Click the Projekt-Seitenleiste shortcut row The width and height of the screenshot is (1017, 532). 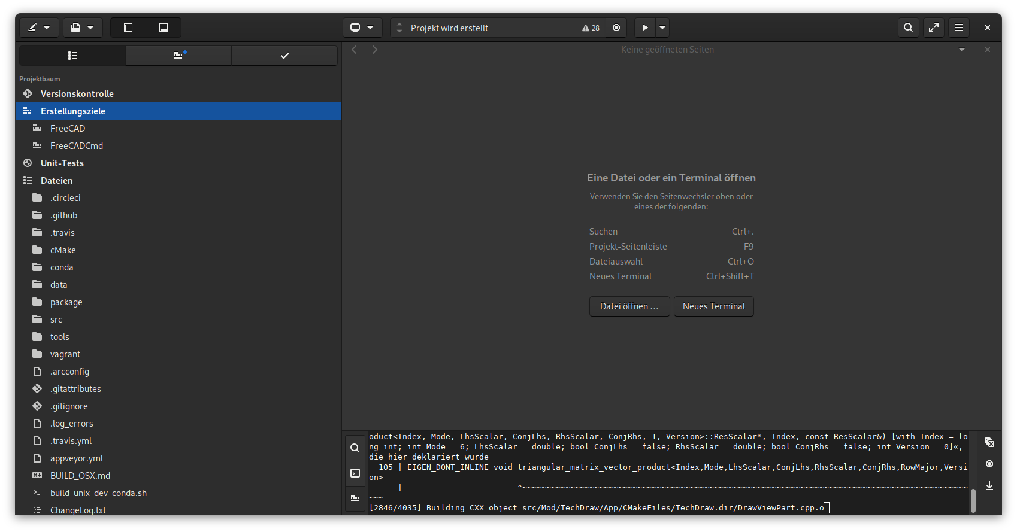point(671,247)
